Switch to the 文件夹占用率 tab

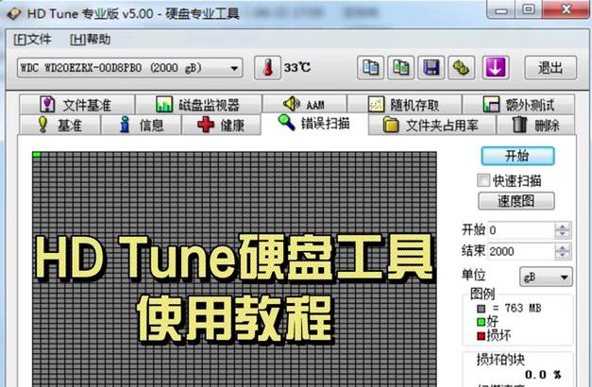(x=431, y=125)
